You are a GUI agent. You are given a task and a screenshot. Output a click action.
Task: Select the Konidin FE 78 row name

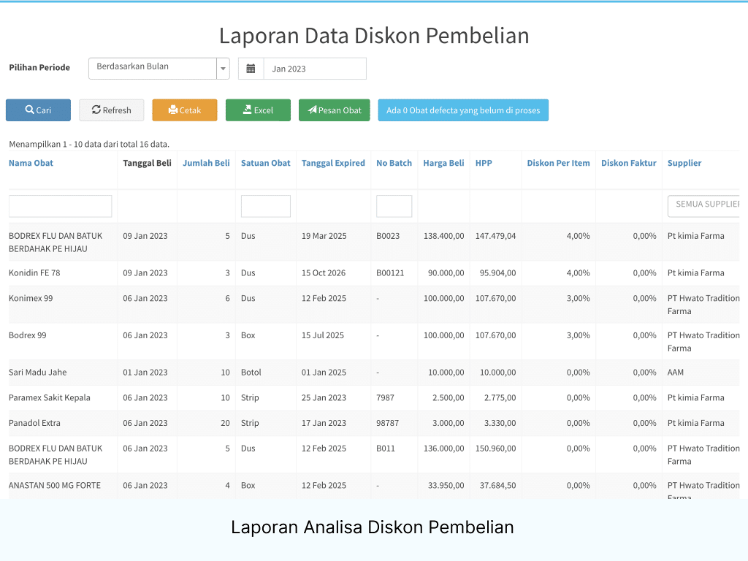point(34,273)
